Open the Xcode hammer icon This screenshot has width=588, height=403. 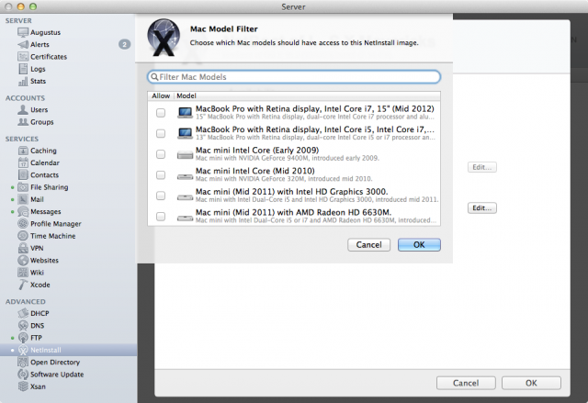(x=23, y=285)
